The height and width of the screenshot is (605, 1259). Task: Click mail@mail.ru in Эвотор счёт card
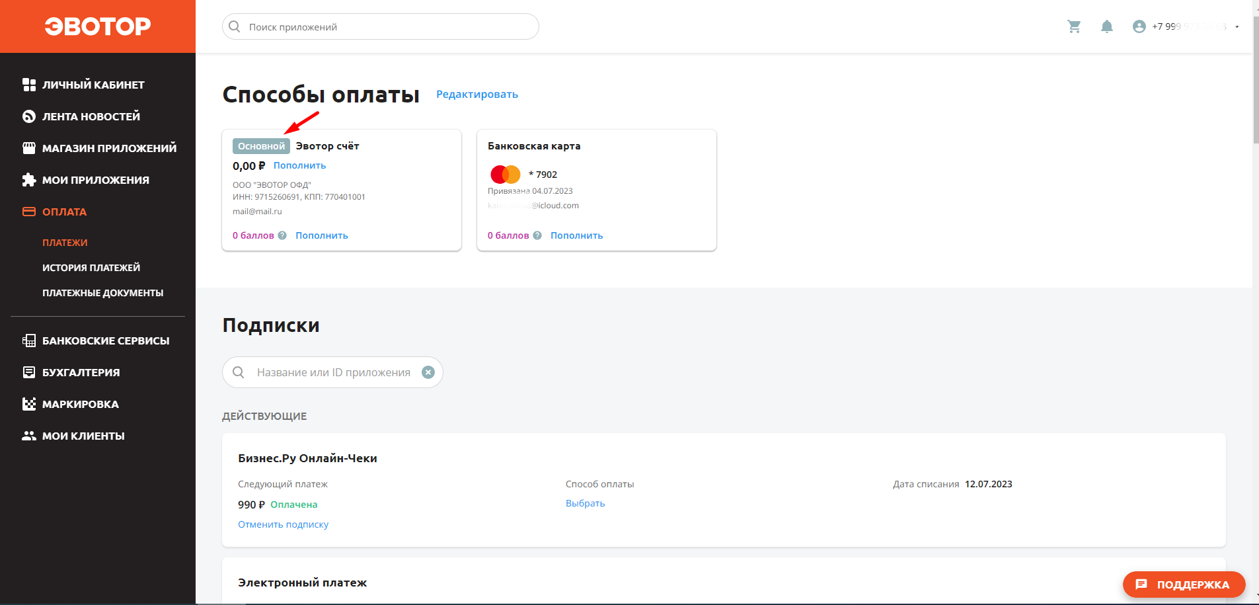point(257,212)
